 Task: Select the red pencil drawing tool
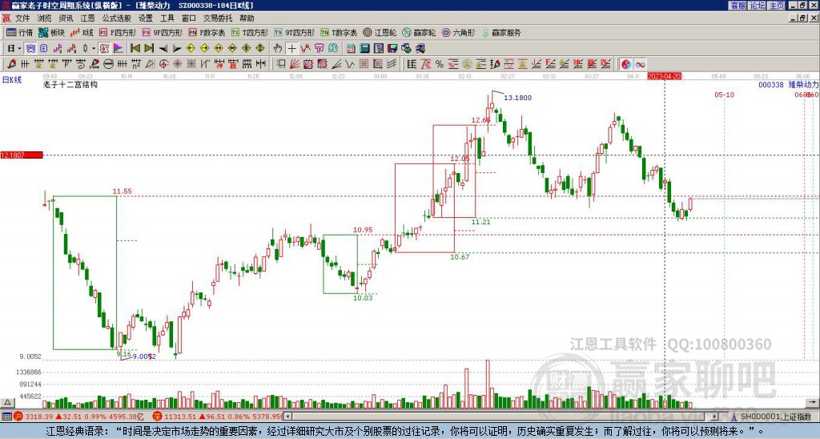[x=11, y=64]
